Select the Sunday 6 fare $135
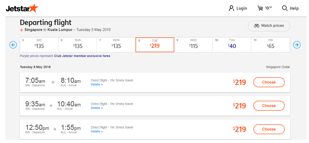The width and height of the screenshot is (309, 143). click(78, 45)
